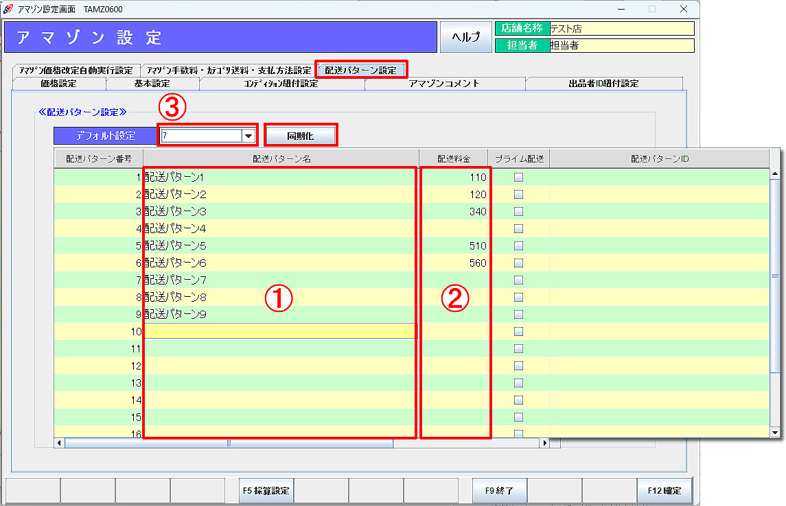This screenshot has width=786, height=506.
Task: Select the 配送パターン3 name cell
Action: pyautogui.click(x=281, y=211)
